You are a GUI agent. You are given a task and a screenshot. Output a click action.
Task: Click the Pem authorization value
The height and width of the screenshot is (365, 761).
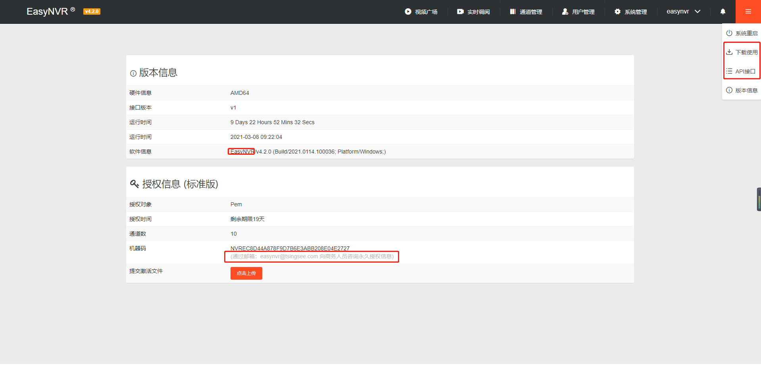(236, 204)
